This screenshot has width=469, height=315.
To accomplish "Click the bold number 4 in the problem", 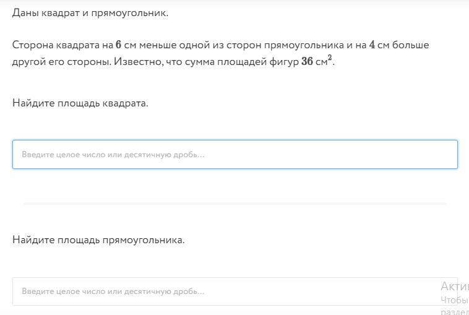I will 372,45.
